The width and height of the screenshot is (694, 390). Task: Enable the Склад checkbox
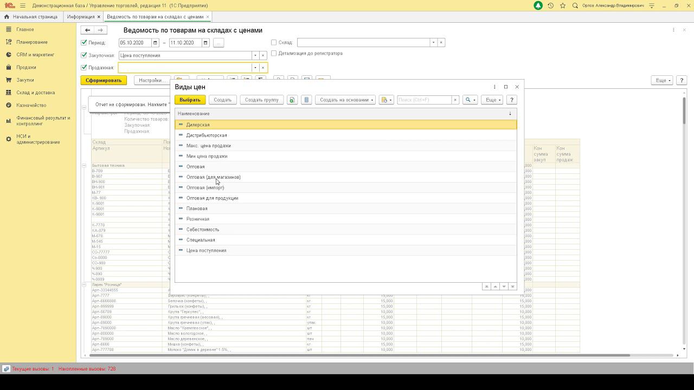pos(274,42)
